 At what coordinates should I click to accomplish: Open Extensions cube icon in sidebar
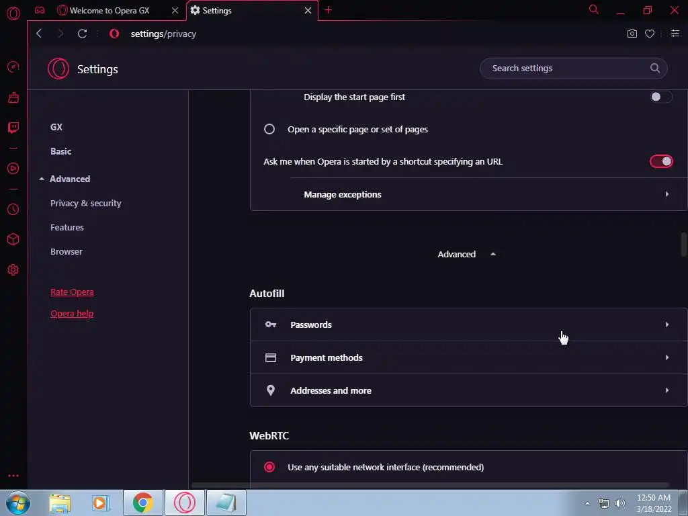coord(13,239)
